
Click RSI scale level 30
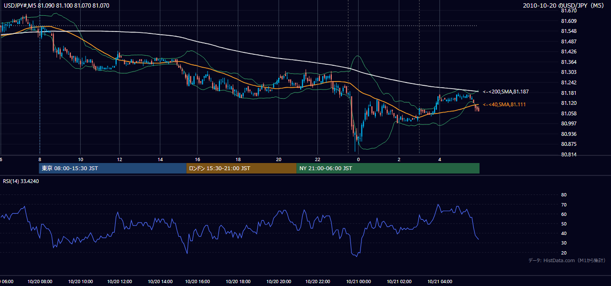(x=564, y=243)
